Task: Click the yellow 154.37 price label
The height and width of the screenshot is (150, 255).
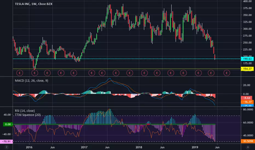Action: click(x=247, y=69)
